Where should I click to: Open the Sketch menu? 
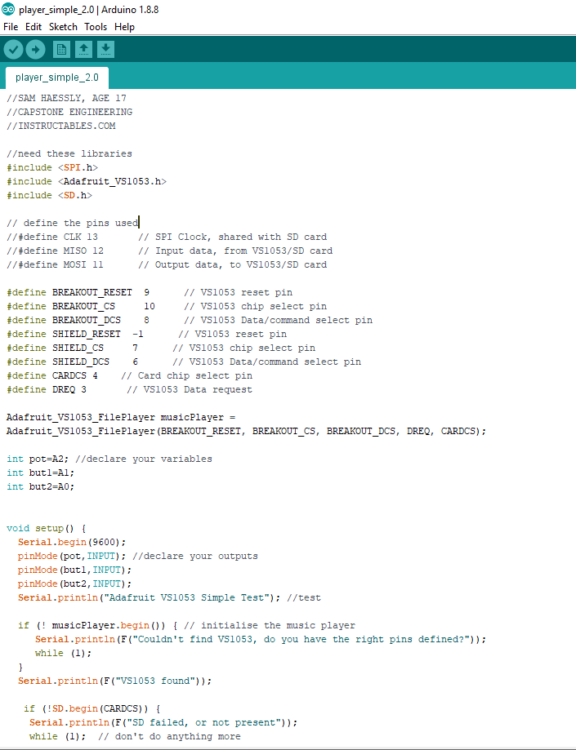pyautogui.click(x=63, y=27)
